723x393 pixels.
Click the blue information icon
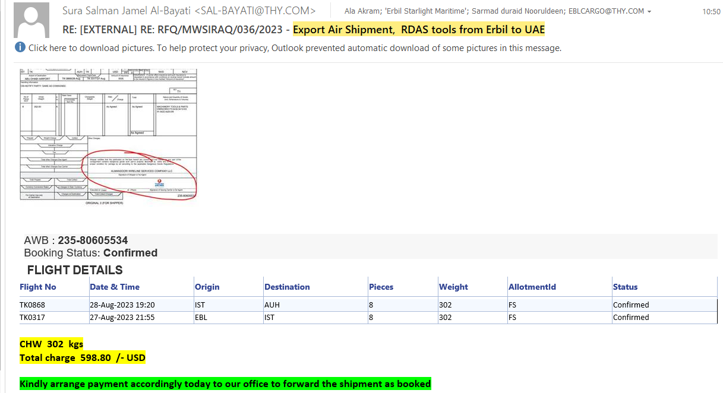click(x=20, y=47)
